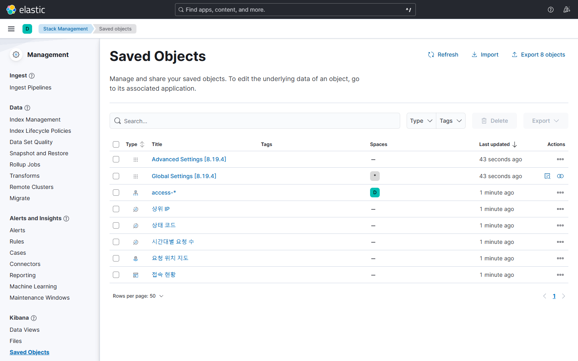Navigate to Data Views
The width and height of the screenshot is (578, 361).
tap(24, 330)
